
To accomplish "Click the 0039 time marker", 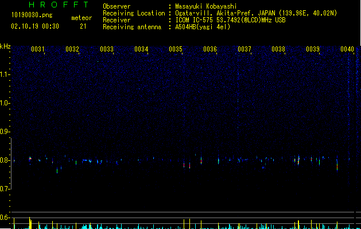I will point(313,49).
